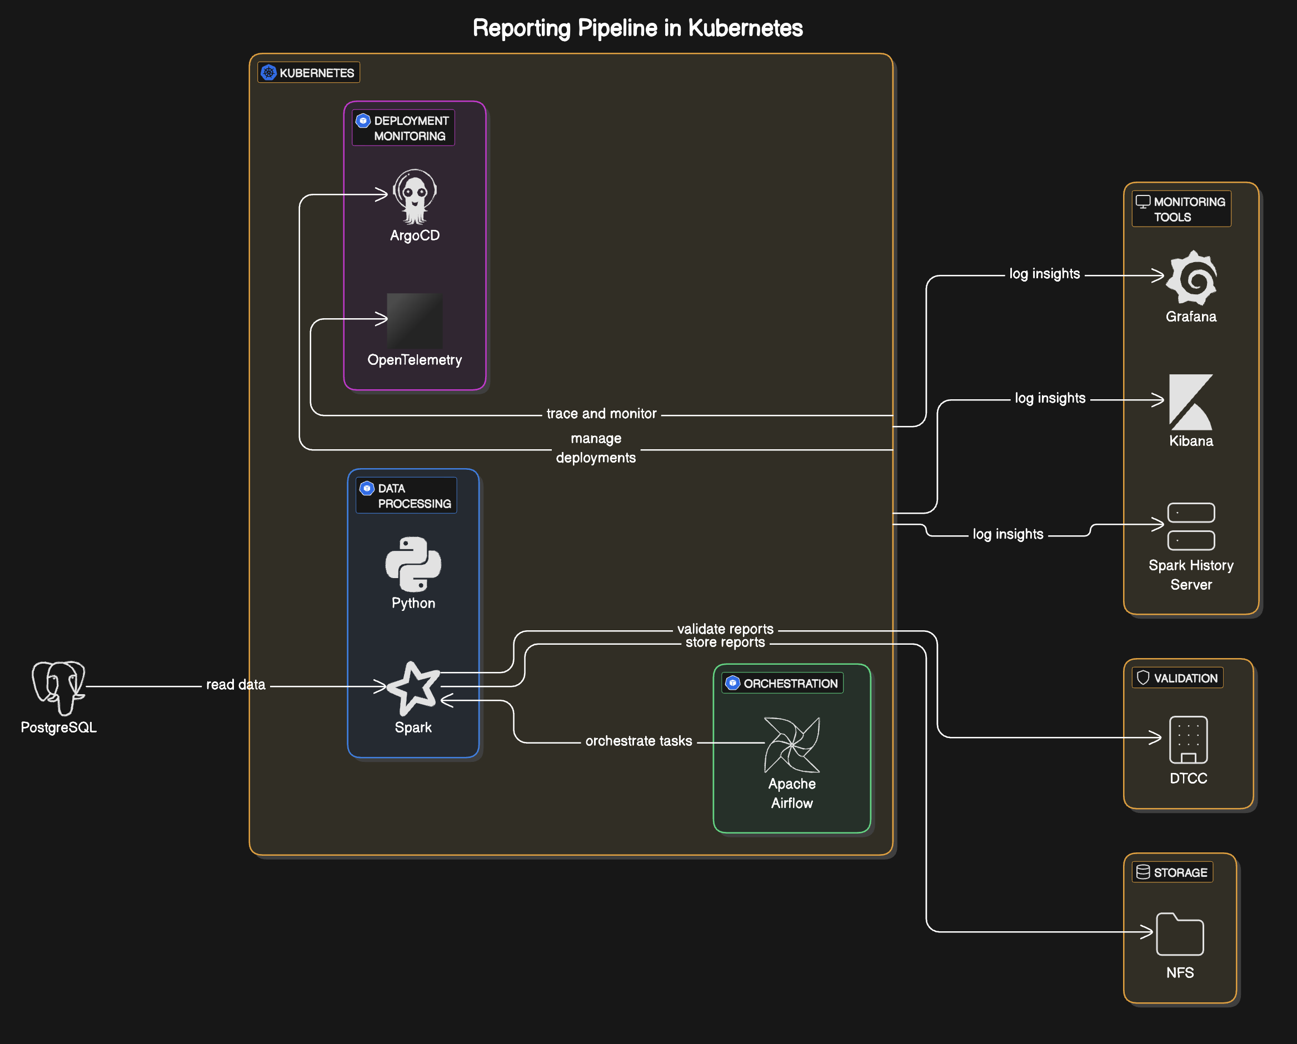Viewport: 1297px width, 1044px height.
Task: Click the ArgoCD octopus icon
Action: 415,197
